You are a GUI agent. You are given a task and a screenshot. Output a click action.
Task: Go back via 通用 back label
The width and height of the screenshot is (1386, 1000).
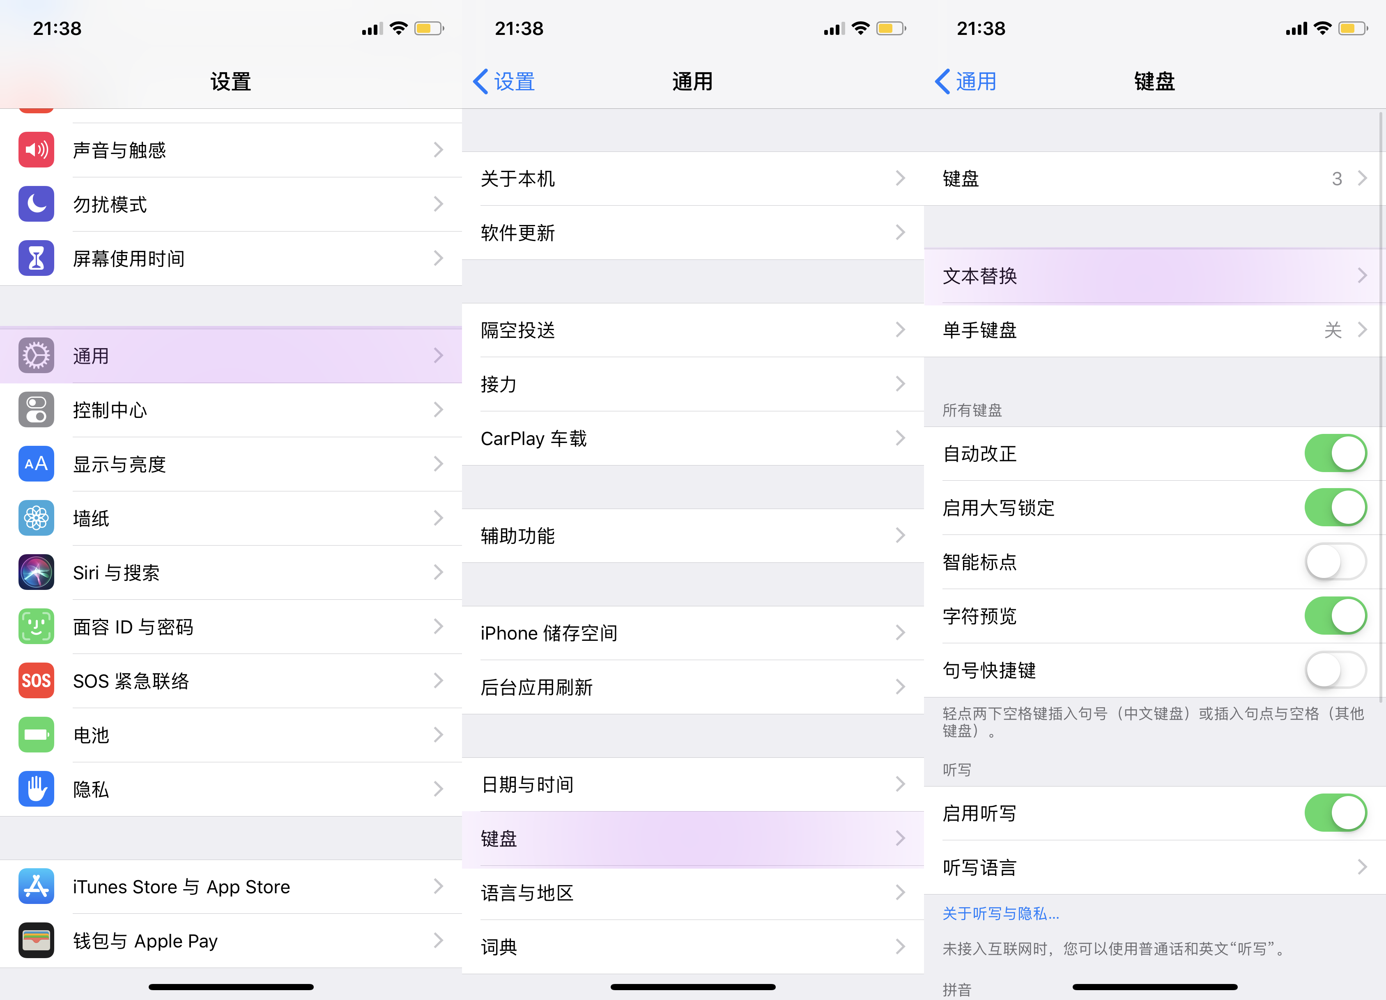[977, 81]
